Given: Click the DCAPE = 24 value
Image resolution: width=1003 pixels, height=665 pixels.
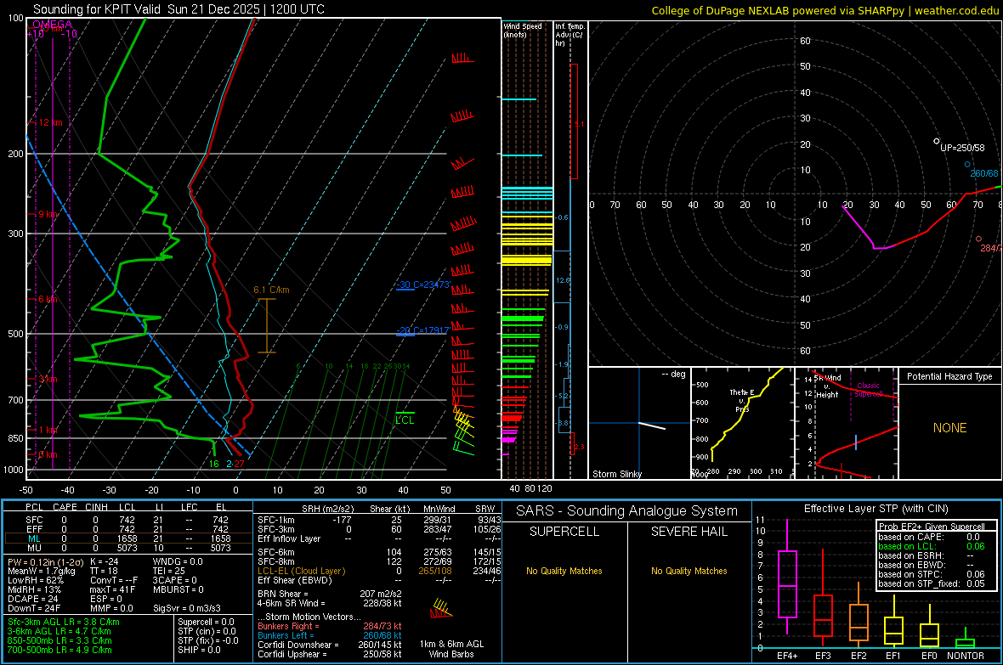Looking at the screenshot, I should pyautogui.click(x=32, y=599).
